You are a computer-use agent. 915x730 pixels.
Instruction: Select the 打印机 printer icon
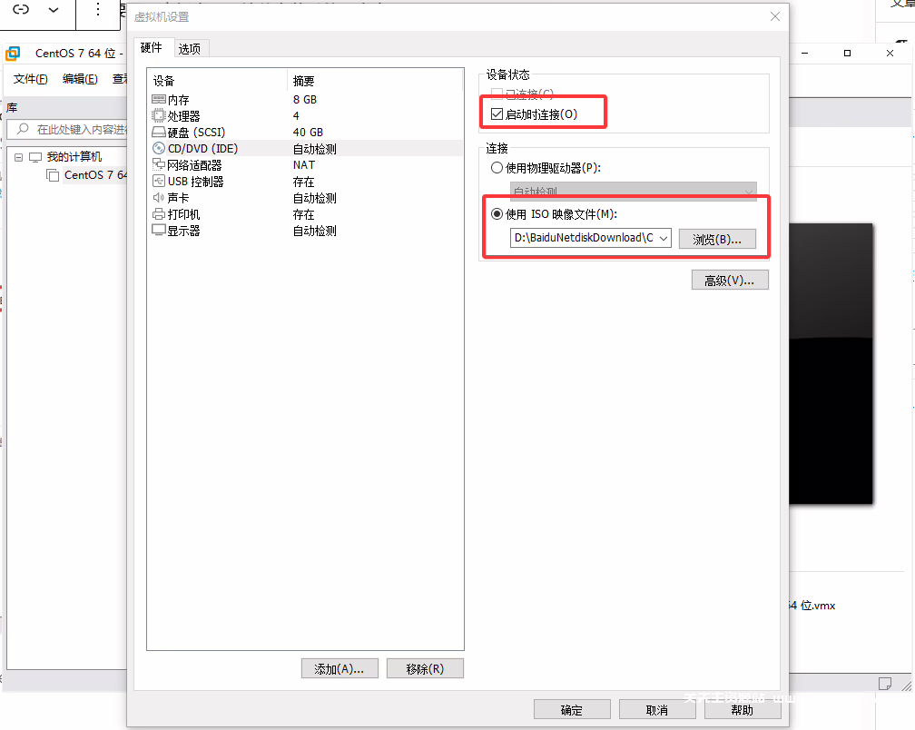[x=159, y=214]
